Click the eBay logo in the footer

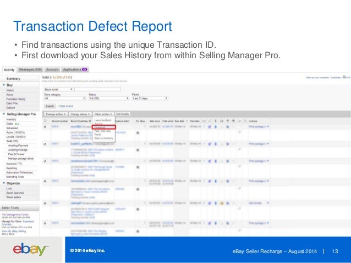pos(30,249)
